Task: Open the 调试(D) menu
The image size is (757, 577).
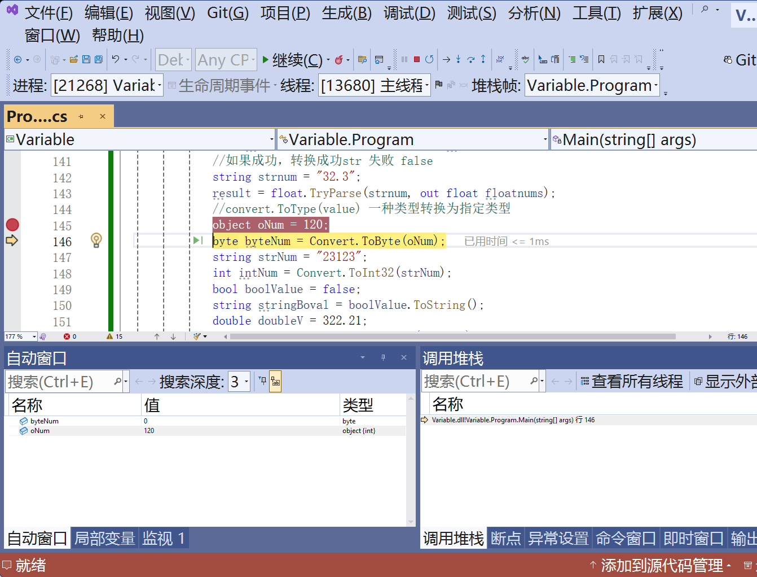Action: click(x=409, y=12)
